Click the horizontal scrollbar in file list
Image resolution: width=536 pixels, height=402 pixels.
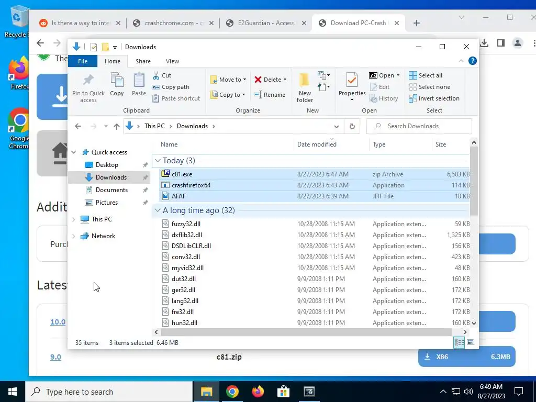[x=306, y=332]
